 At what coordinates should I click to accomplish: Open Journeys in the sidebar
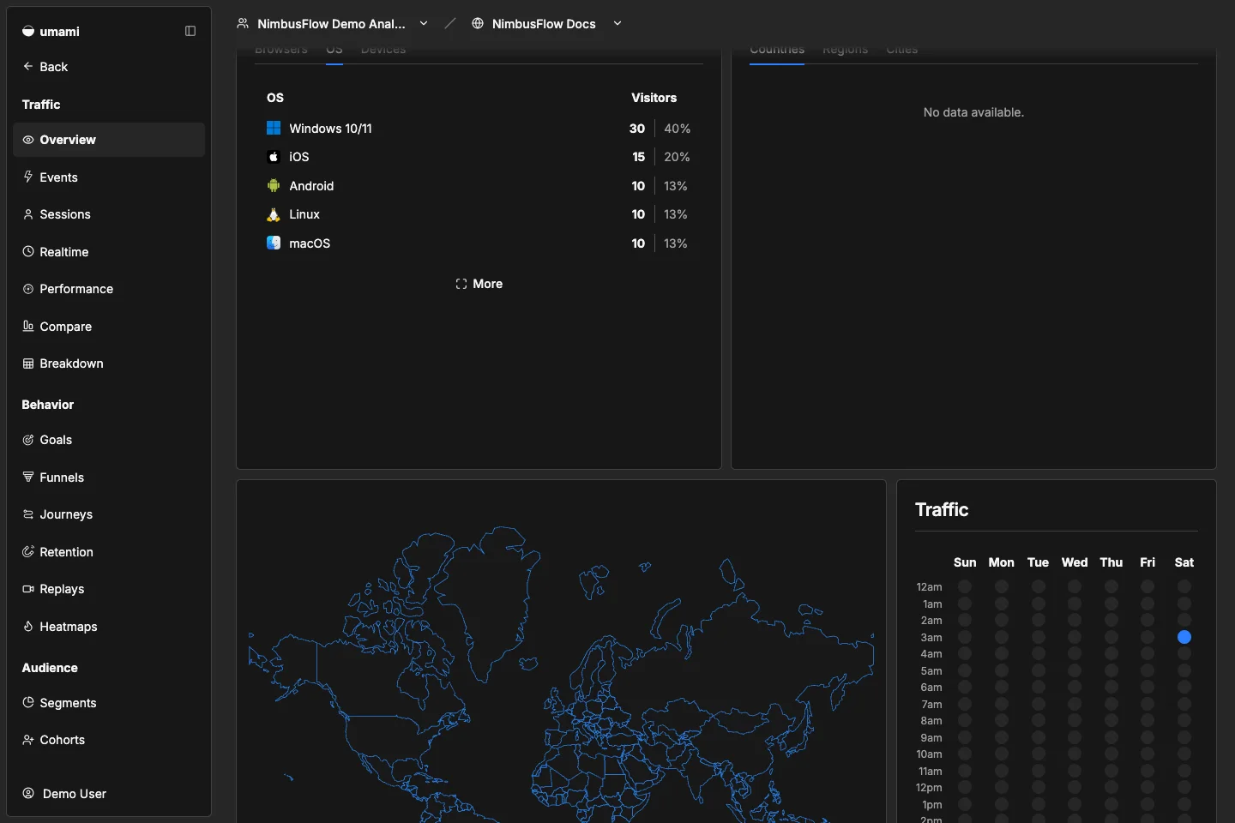click(109, 514)
